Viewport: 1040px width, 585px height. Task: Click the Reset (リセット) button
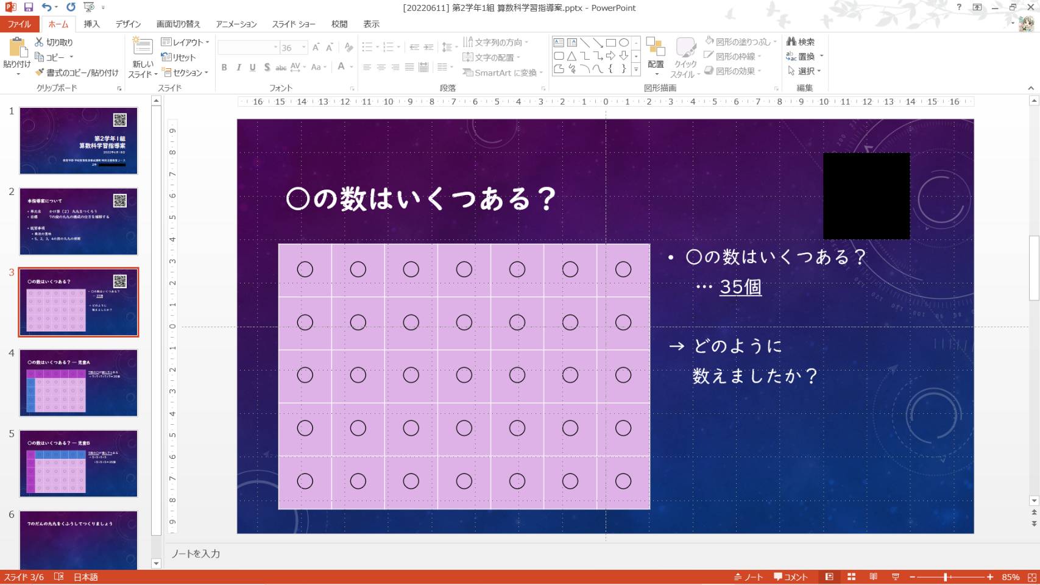click(x=179, y=57)
